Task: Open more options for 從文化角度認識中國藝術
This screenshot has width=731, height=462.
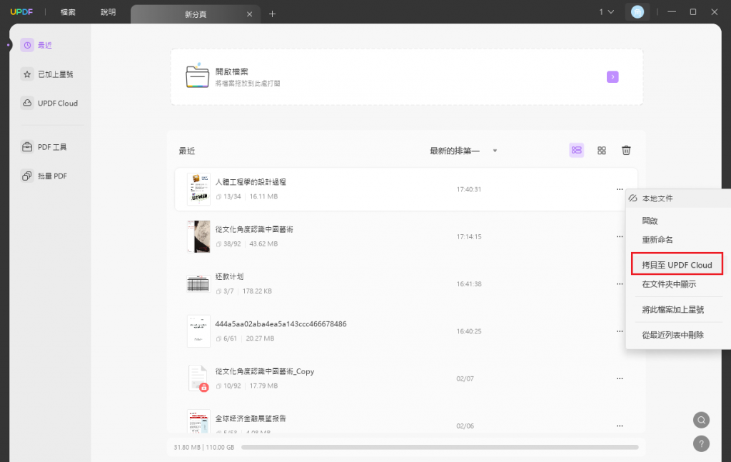Action: click(x=620, y=236)
